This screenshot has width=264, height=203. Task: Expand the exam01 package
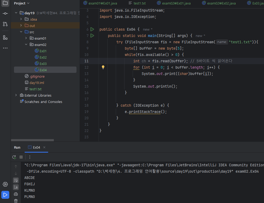click(26, 38)
